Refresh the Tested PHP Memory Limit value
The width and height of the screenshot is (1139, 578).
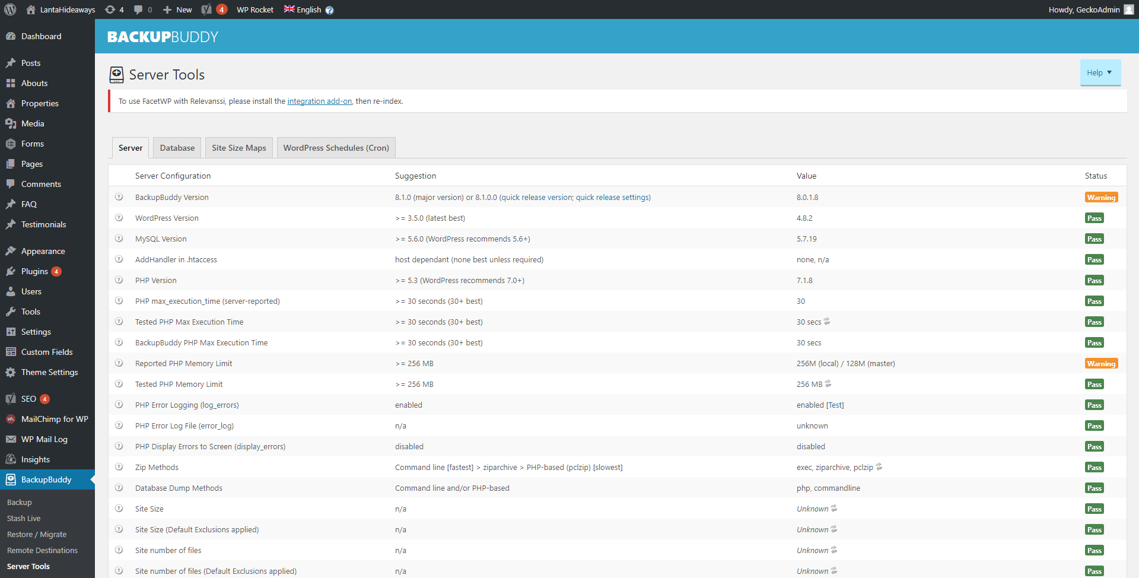[x=828, y=384]
